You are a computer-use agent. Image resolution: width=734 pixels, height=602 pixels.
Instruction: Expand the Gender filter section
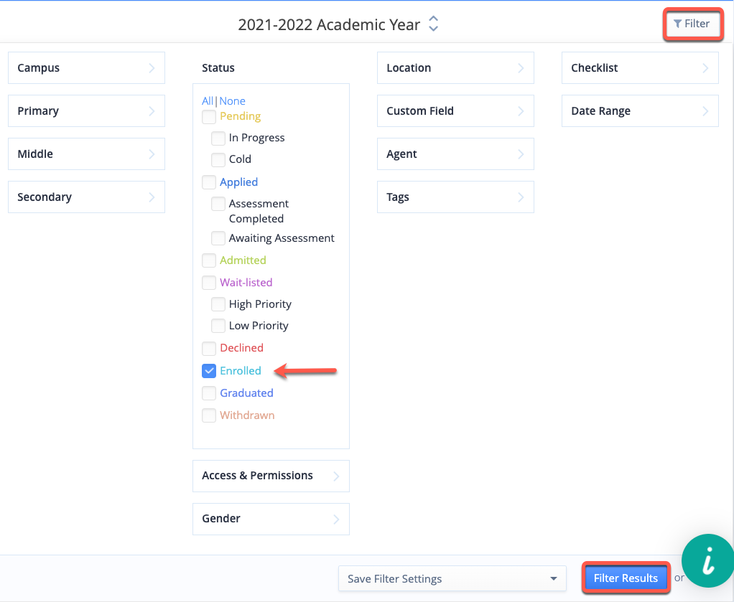pyautogui.click(x=270, y=519)
